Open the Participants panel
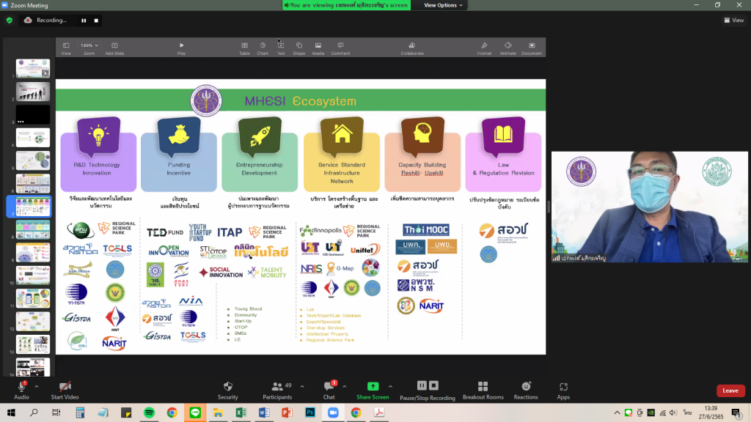The width and height of the screenshot is (751, 422). tap(277, 390)
